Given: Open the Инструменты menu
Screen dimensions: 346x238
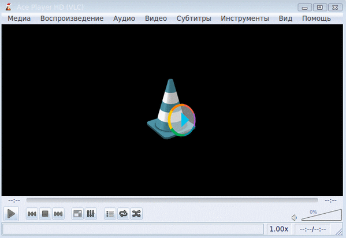Looking at the screenshot, I should (x=245, y=18).
